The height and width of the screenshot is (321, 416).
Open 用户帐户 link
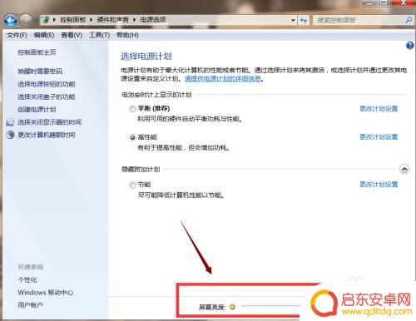click(x=31, y=305)
